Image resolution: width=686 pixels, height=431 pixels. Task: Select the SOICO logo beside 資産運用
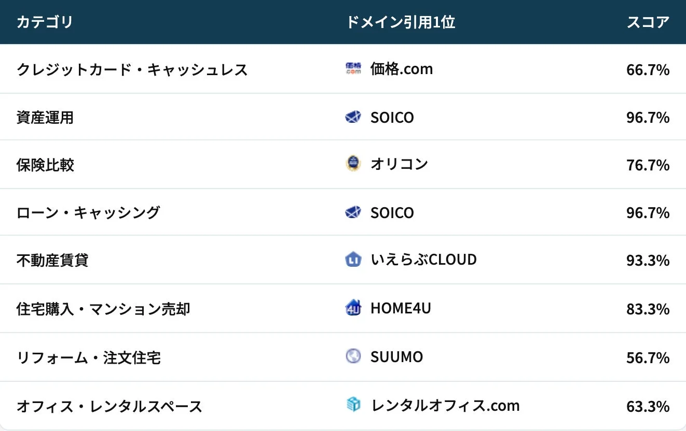click(x=353, y=117)
